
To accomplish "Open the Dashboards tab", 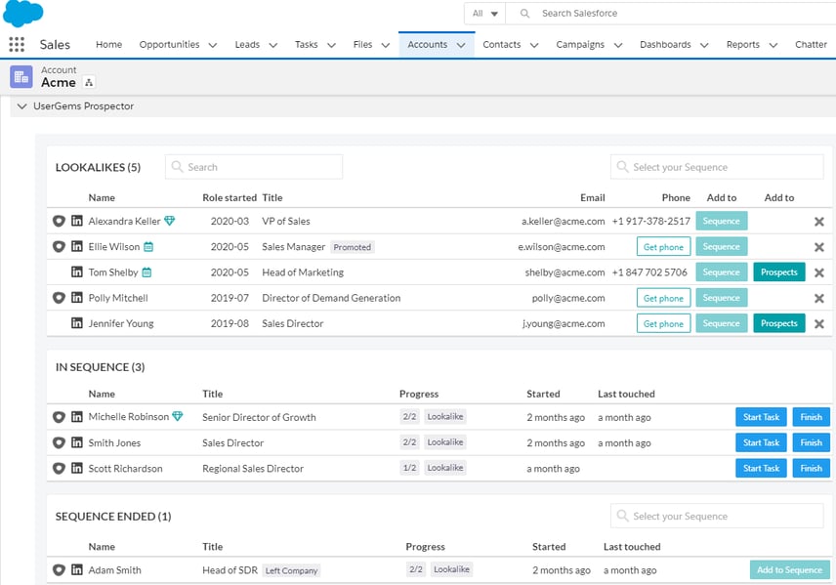I will coord(665,44).
